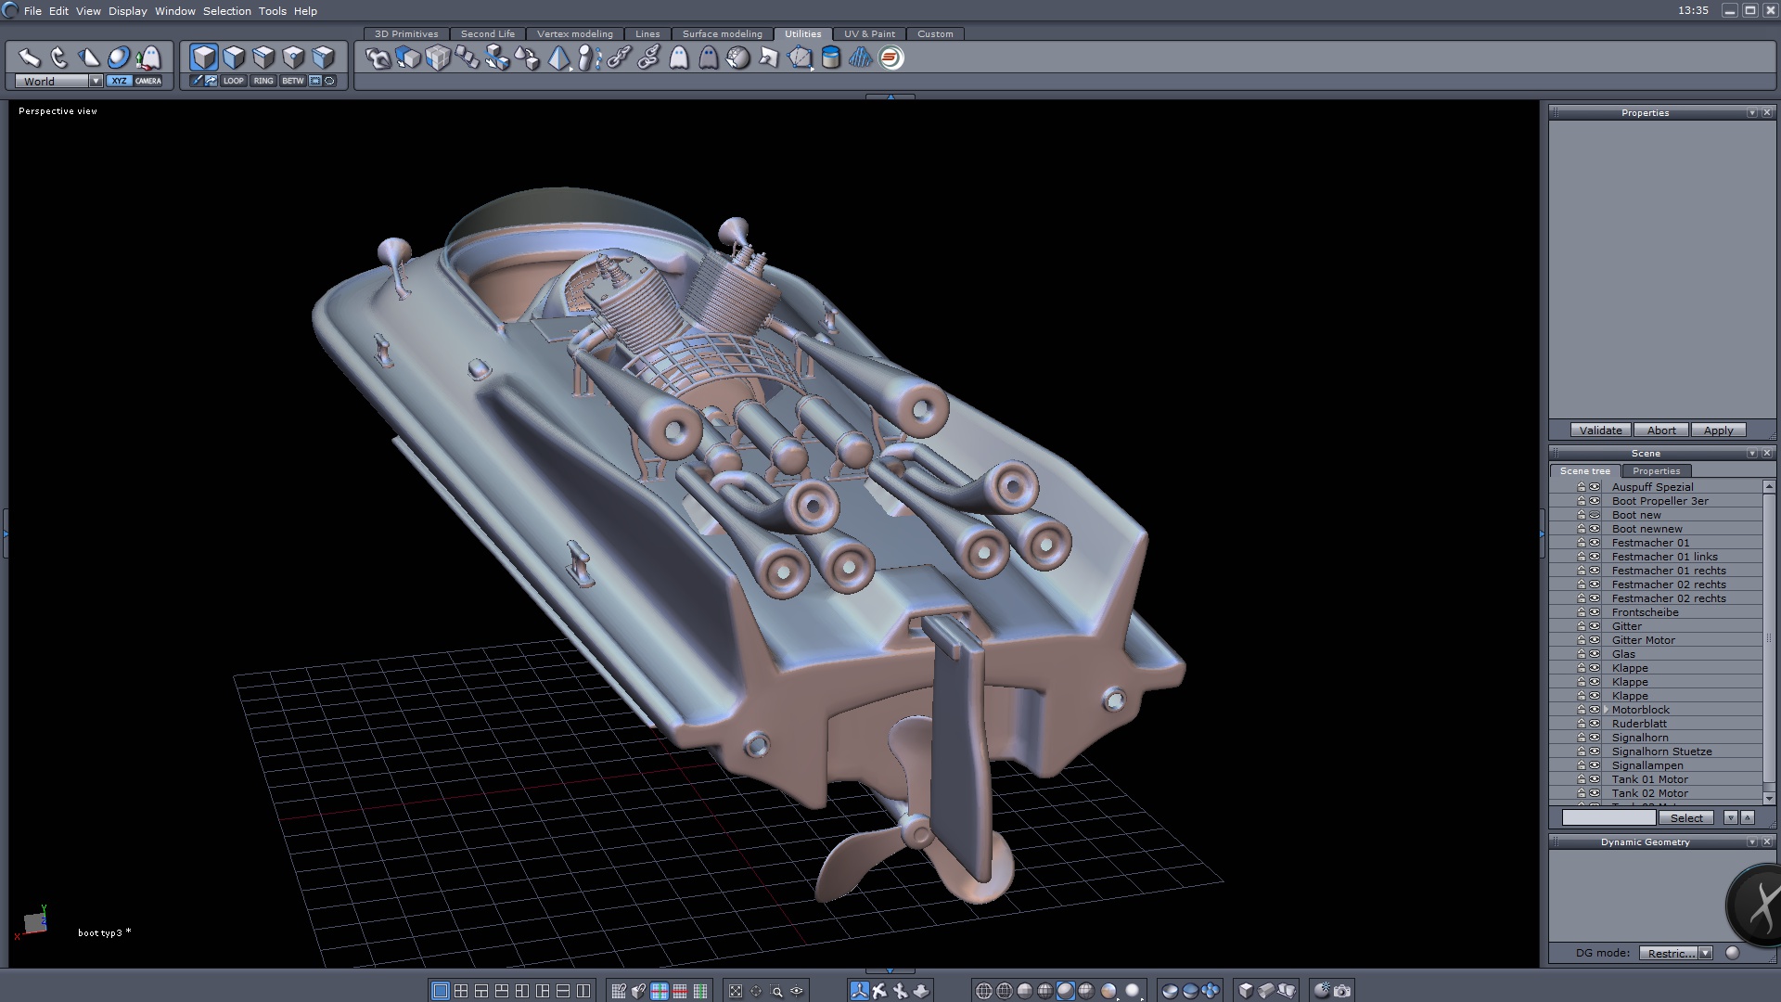The height and width of the screenshot is (1002, 1781).
Task: Click the scene Select button
Action: (1686, 817)
